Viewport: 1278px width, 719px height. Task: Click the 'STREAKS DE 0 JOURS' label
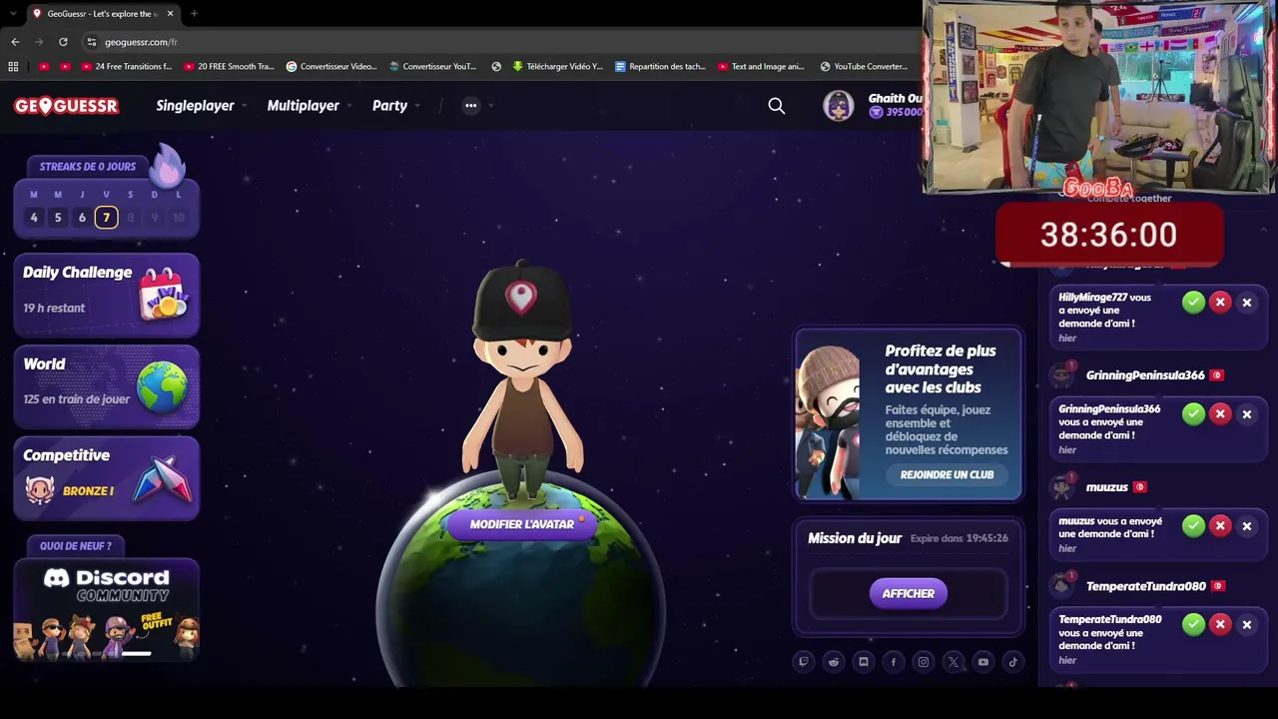pyautogui.click(x=88, y=167)
